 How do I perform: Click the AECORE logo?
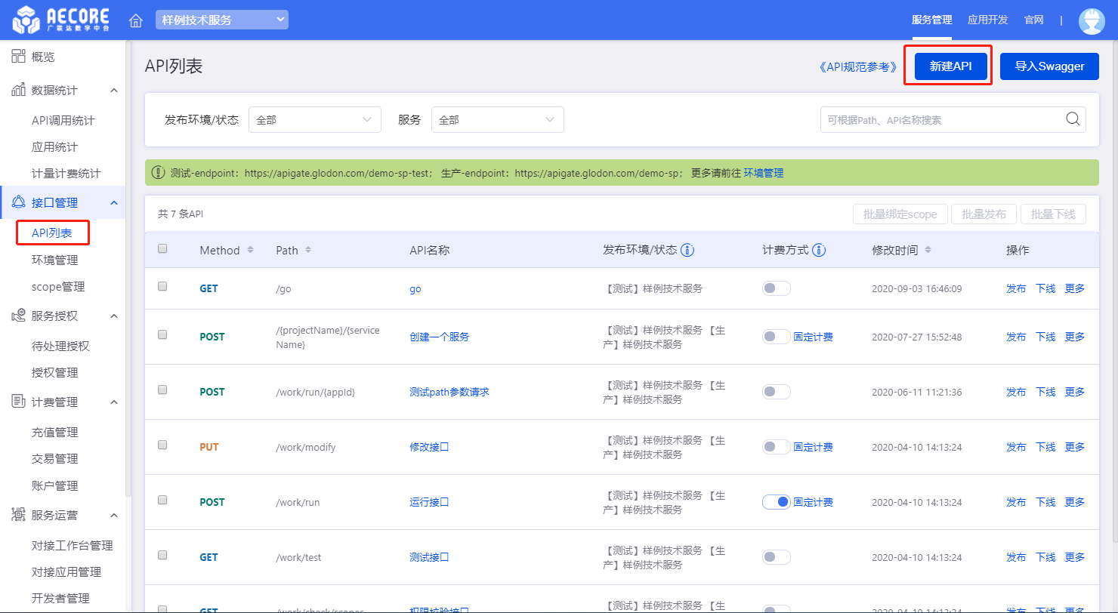pyautogui.click(x=60, y=20)
